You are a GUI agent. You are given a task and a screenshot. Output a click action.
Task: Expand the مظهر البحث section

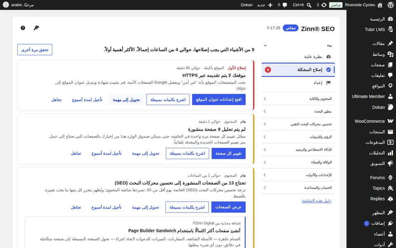pyautogui.click(x=298, y=111)
